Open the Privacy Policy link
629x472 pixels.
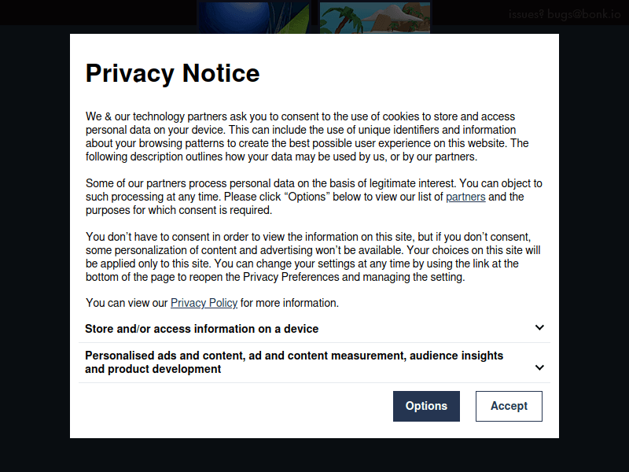pos(204,303)
